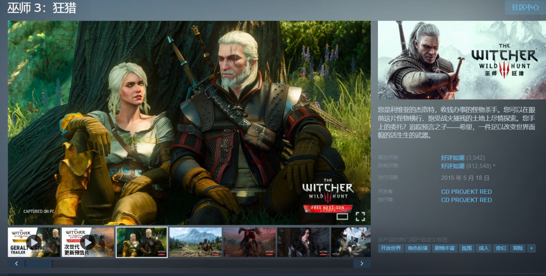The image size is (546, 276).
Task: Select the mountain landscape screenshot thumbnail
Action: (195, 242)
